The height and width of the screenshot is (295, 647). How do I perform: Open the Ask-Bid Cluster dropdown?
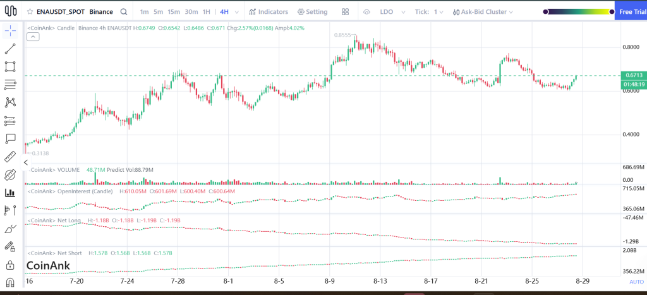[x=483, y=11]
